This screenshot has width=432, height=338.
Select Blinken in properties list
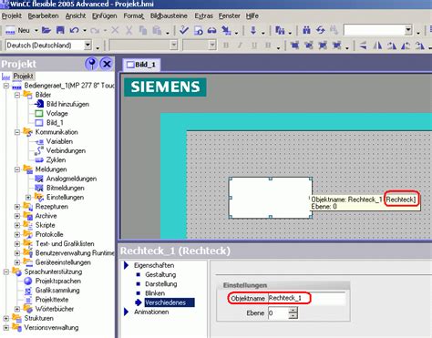pyautogui.click(x=155, y=293)
